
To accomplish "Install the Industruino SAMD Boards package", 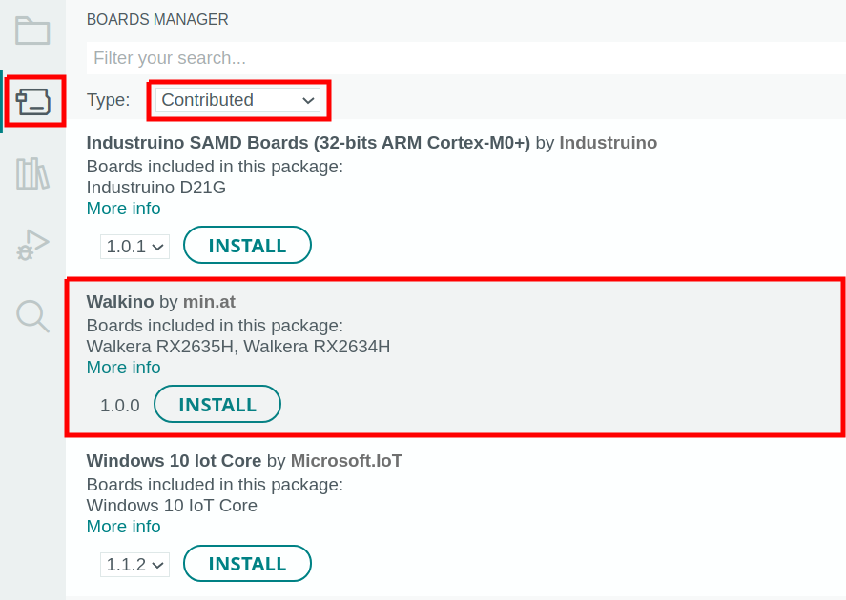I will tap(247, 245).
